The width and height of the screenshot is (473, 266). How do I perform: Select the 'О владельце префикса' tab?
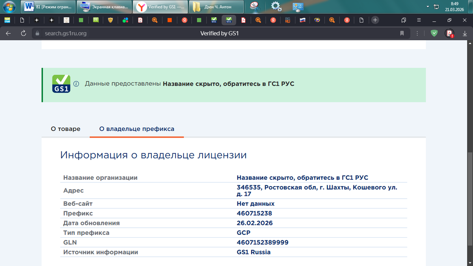pos(137,129)
